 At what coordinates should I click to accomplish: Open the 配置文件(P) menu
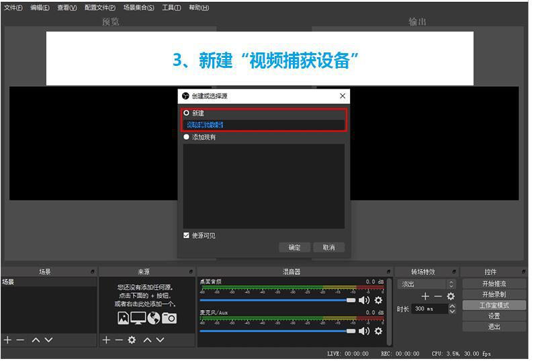coord(100,7)
